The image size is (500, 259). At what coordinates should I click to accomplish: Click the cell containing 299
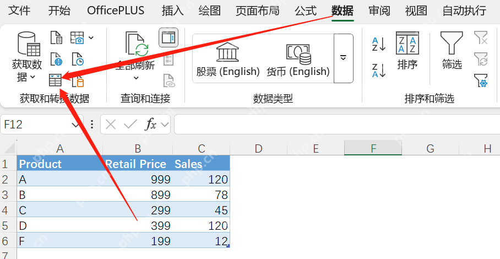pyautogui.click(x=138, y=210)
